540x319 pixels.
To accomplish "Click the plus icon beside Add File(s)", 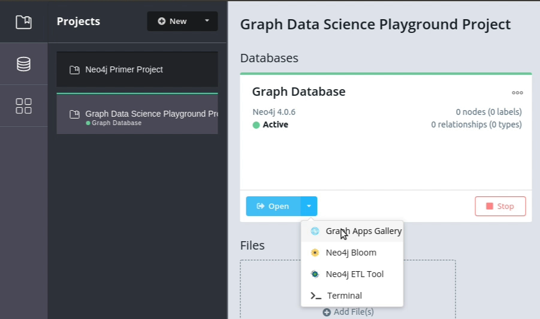I will [327, 312].
